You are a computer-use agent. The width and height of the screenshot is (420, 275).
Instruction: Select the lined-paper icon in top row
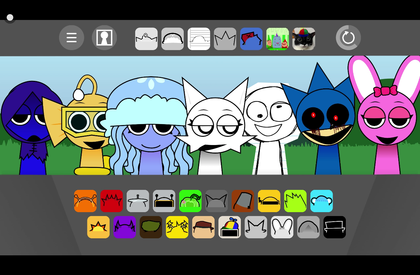tap(199, 39)
